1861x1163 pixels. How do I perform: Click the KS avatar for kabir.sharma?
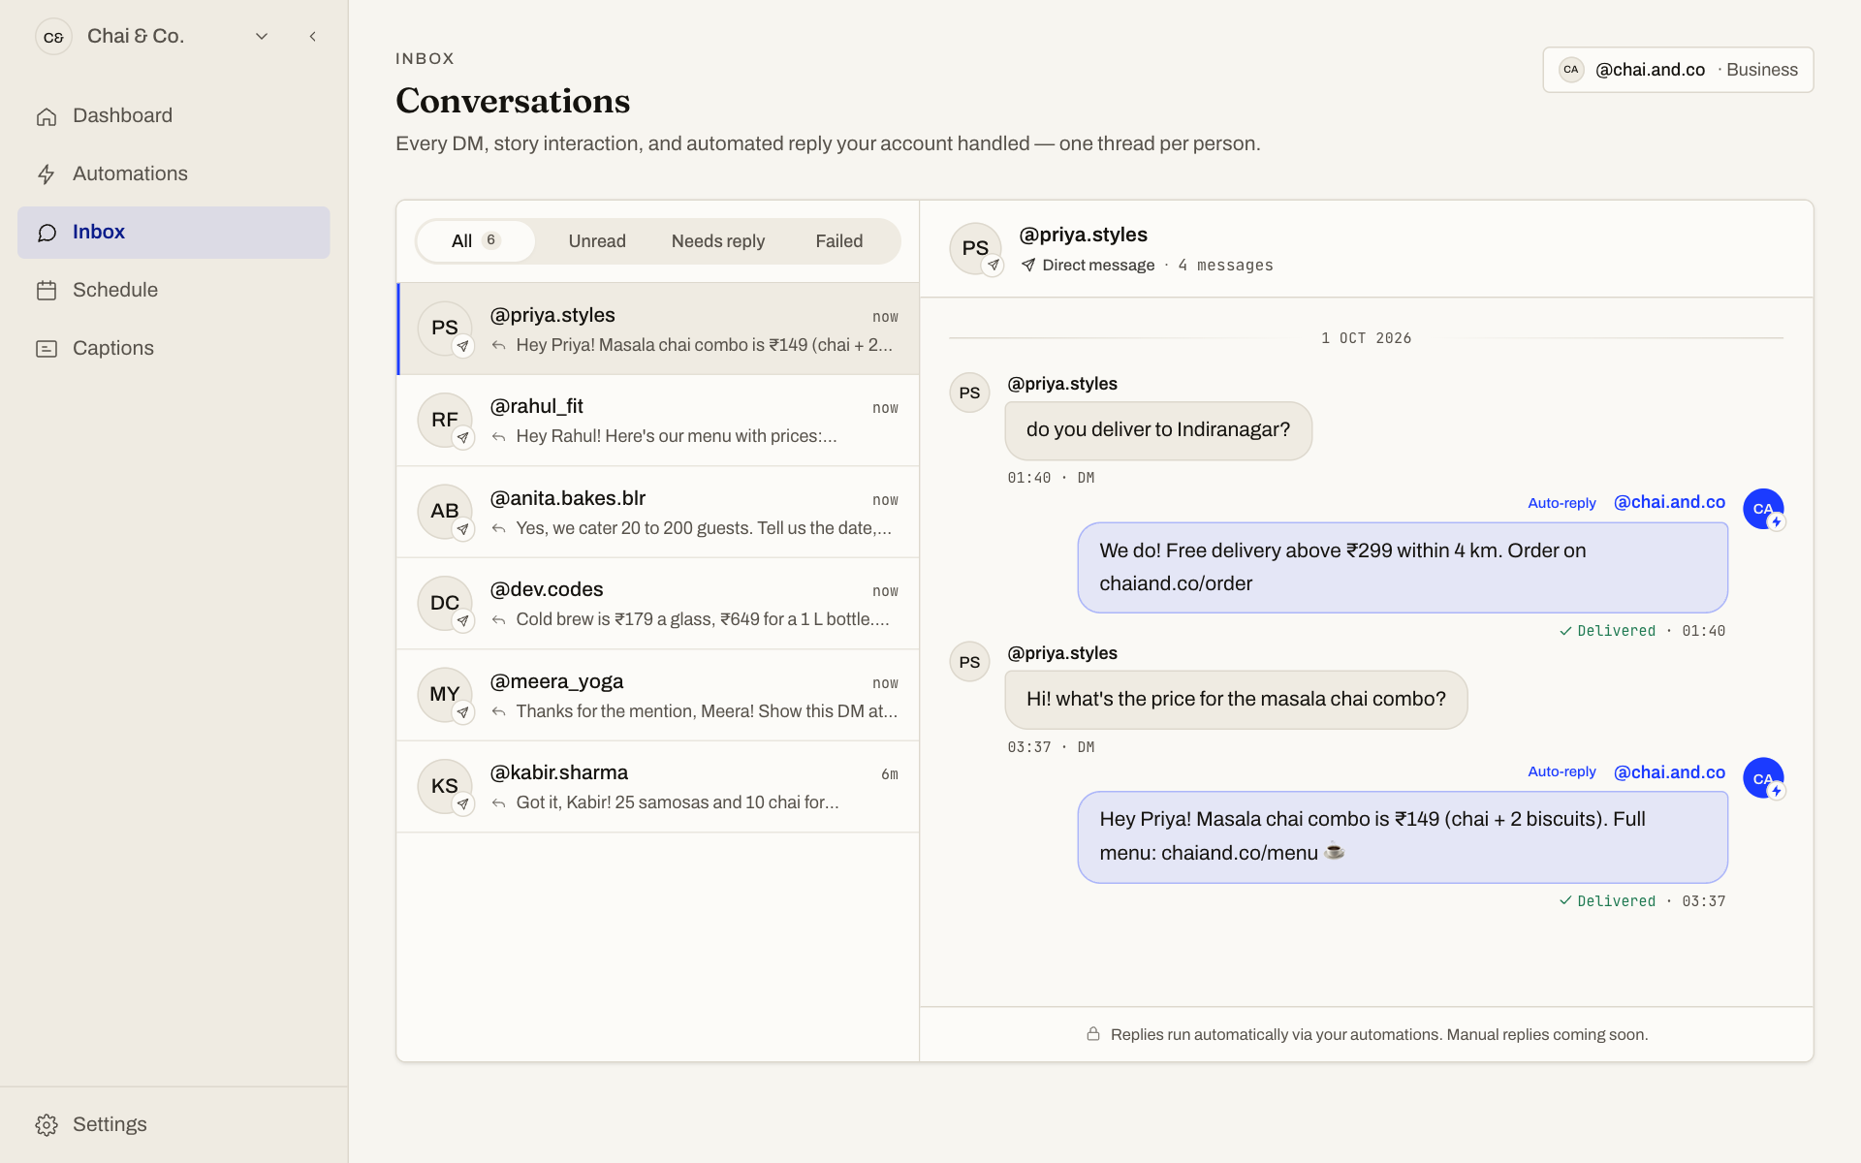445,786
